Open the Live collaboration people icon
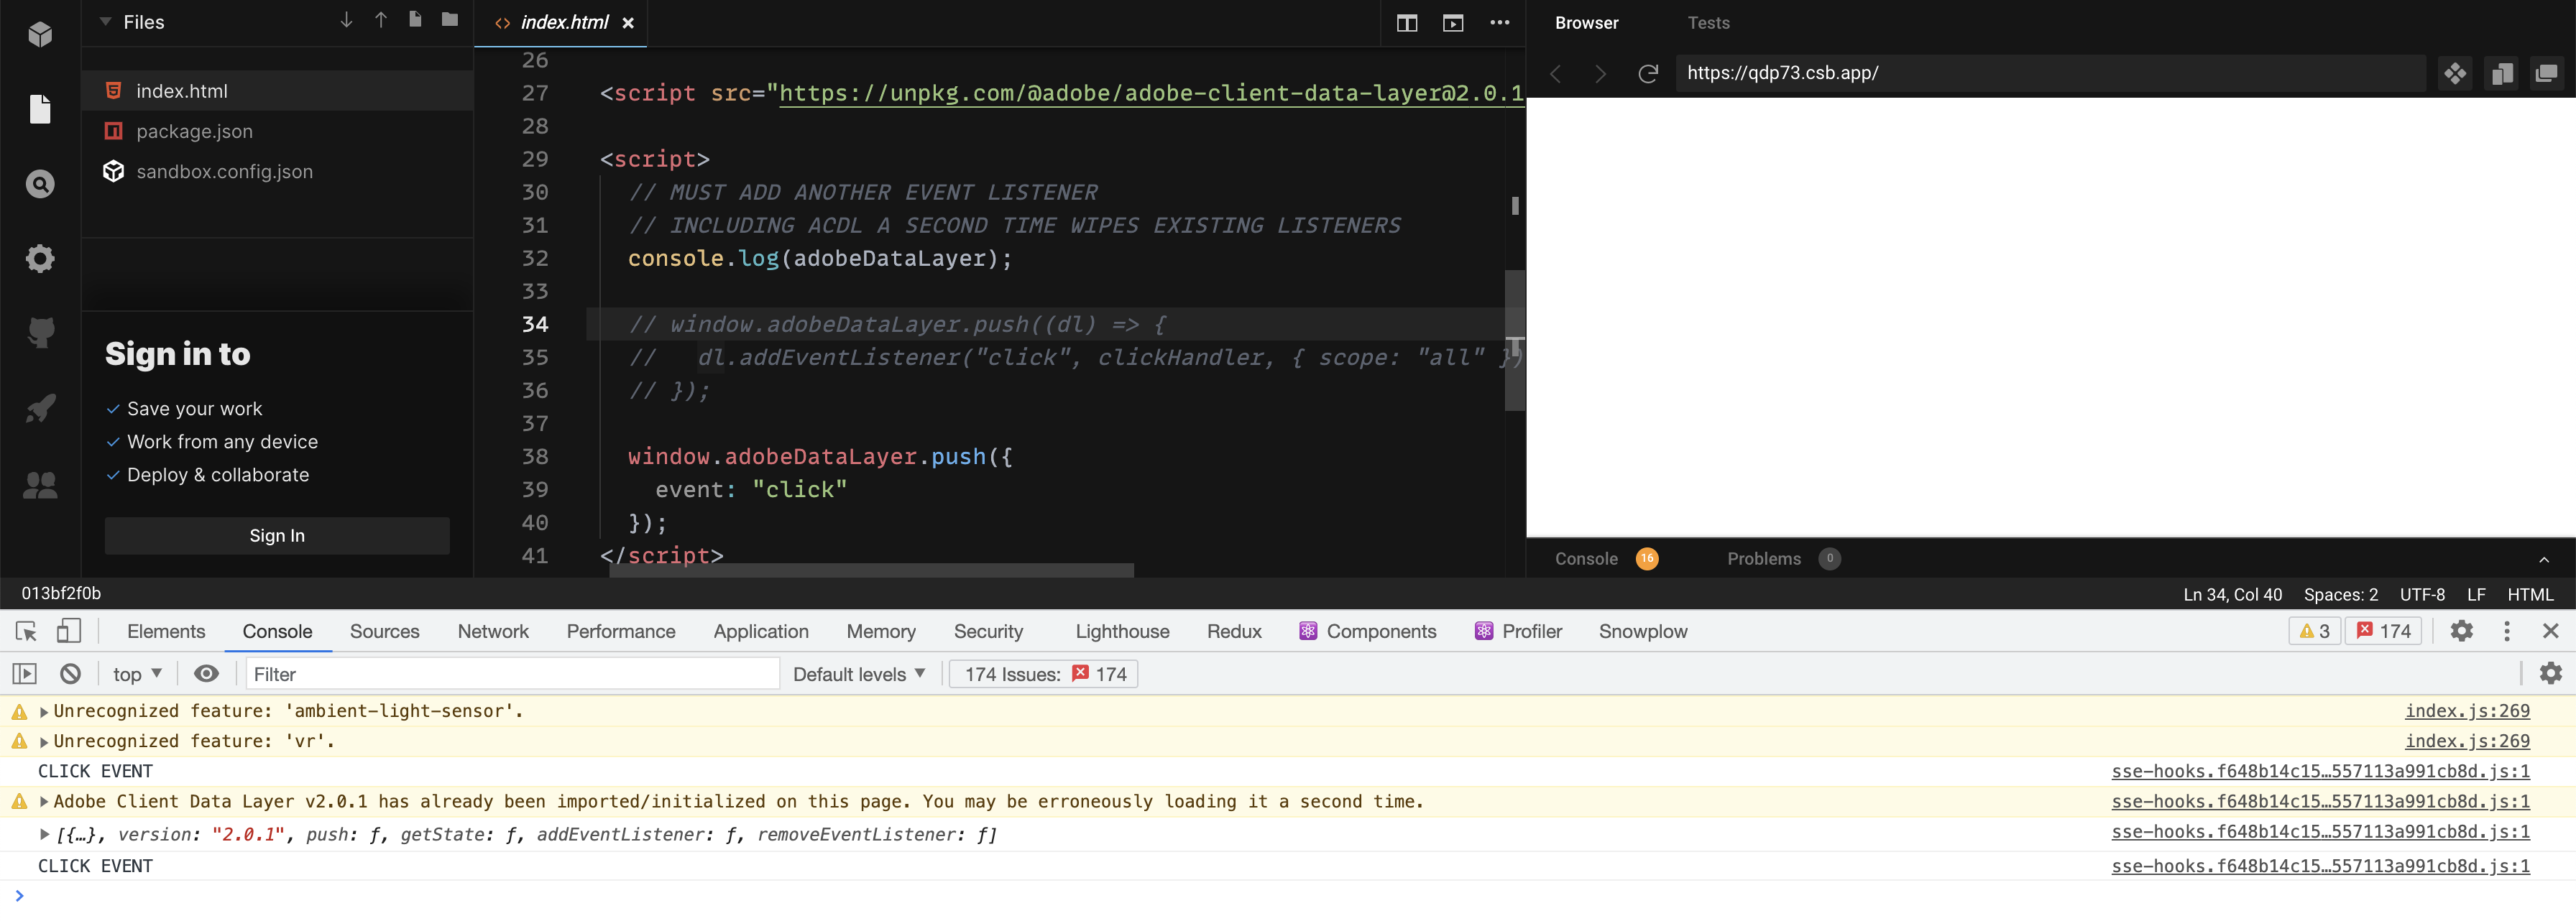 click(x=40, y=485)
